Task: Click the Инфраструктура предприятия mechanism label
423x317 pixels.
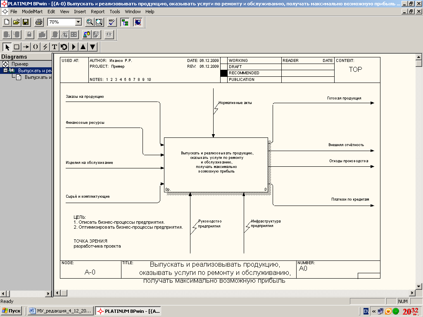Action: (266, 224)
